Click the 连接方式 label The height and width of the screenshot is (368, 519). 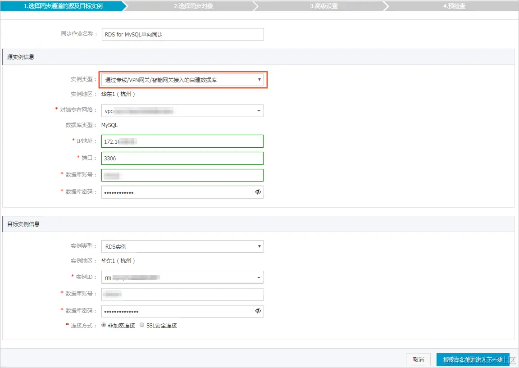[83, 326]
